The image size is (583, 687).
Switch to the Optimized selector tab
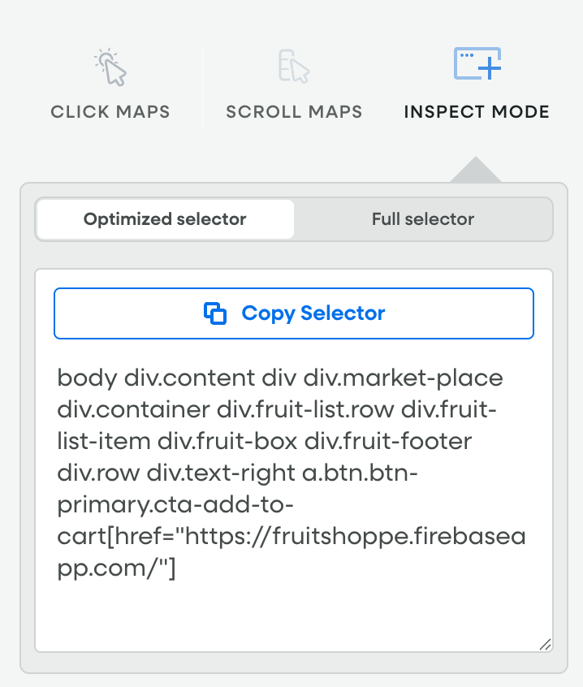(x=164, y=219)
